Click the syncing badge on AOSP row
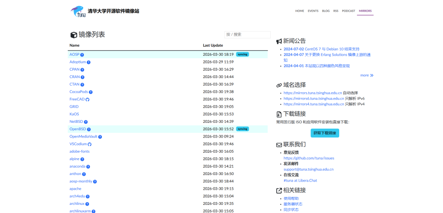 [x=242, y=54]
